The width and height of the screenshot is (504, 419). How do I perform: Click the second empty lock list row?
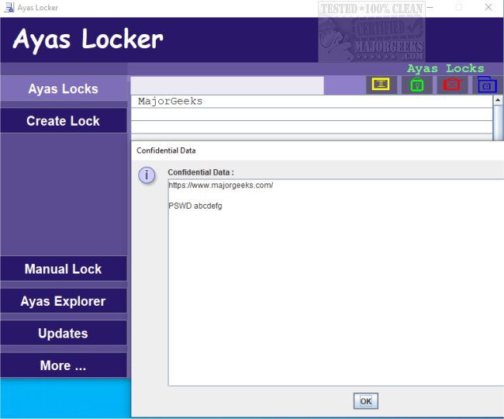312,127
